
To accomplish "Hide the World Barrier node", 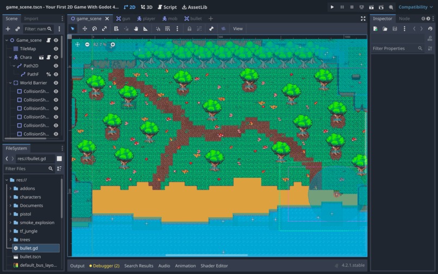I will click(x=56, y=83).
